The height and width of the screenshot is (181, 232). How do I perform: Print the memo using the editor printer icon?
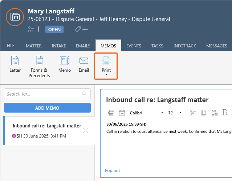(111, 113)
